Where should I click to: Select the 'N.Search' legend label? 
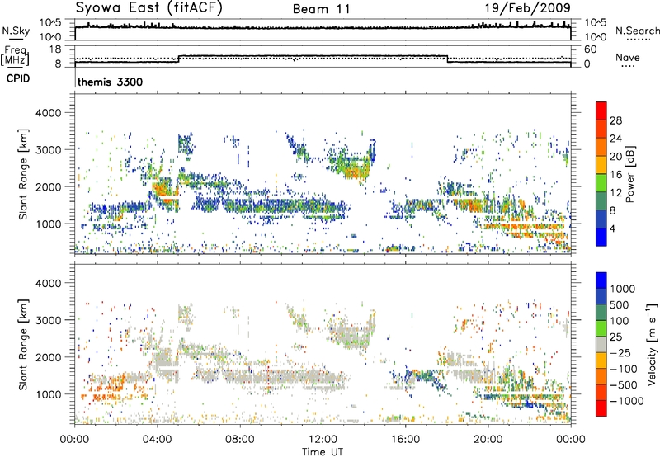click(637, 31)
